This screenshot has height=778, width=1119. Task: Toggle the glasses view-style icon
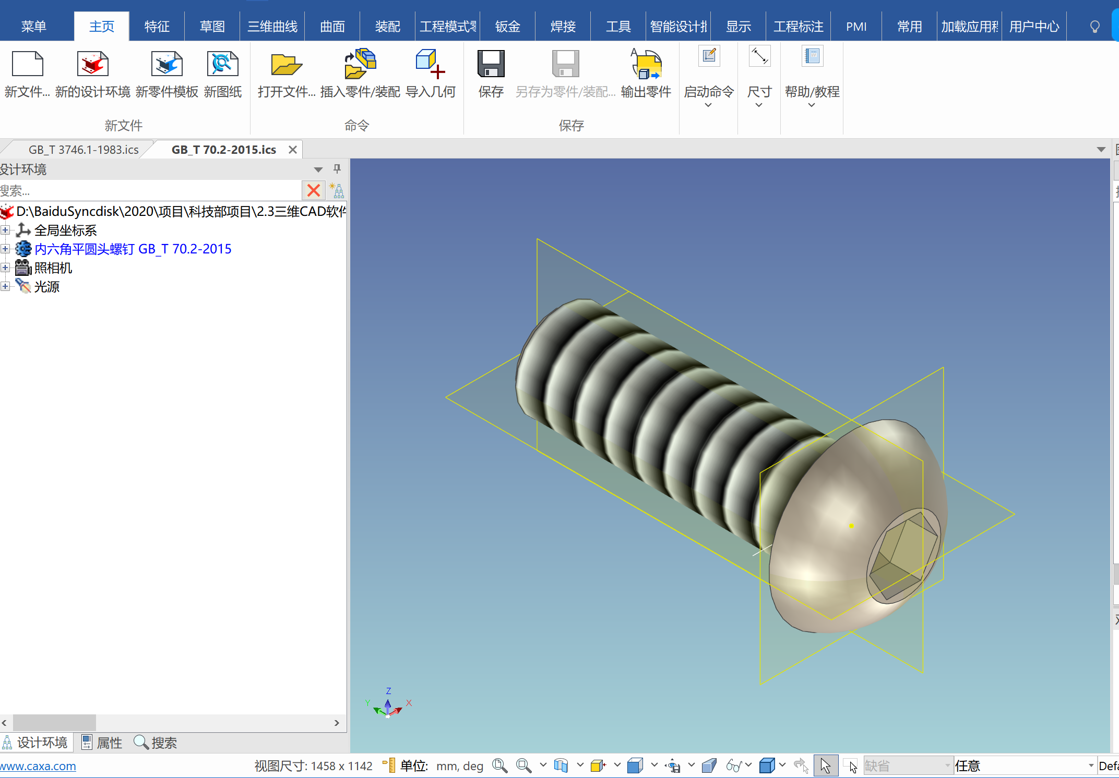click(x=733, y=765)
